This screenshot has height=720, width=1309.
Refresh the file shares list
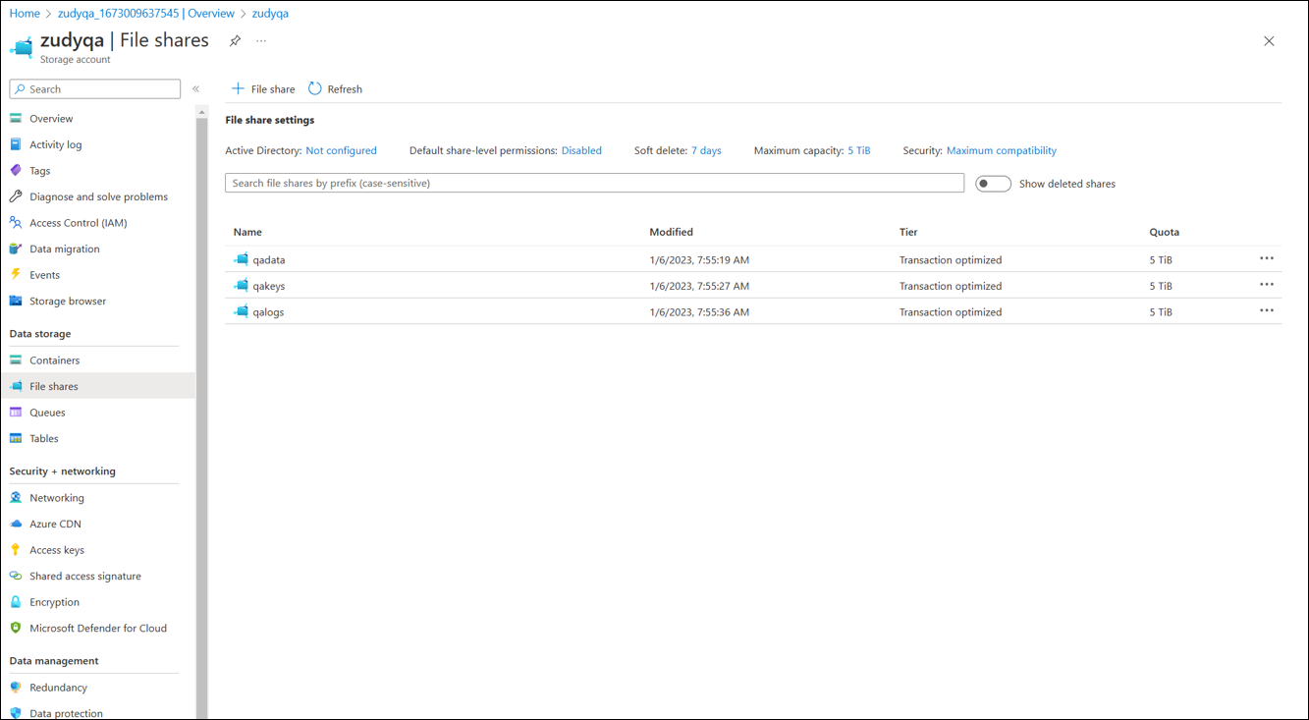click(x=335, y=89)
